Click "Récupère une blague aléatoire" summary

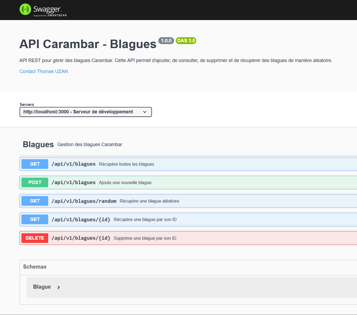point(149,201)
